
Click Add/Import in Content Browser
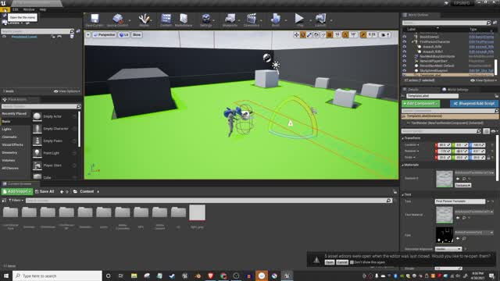tap(17, 191)
